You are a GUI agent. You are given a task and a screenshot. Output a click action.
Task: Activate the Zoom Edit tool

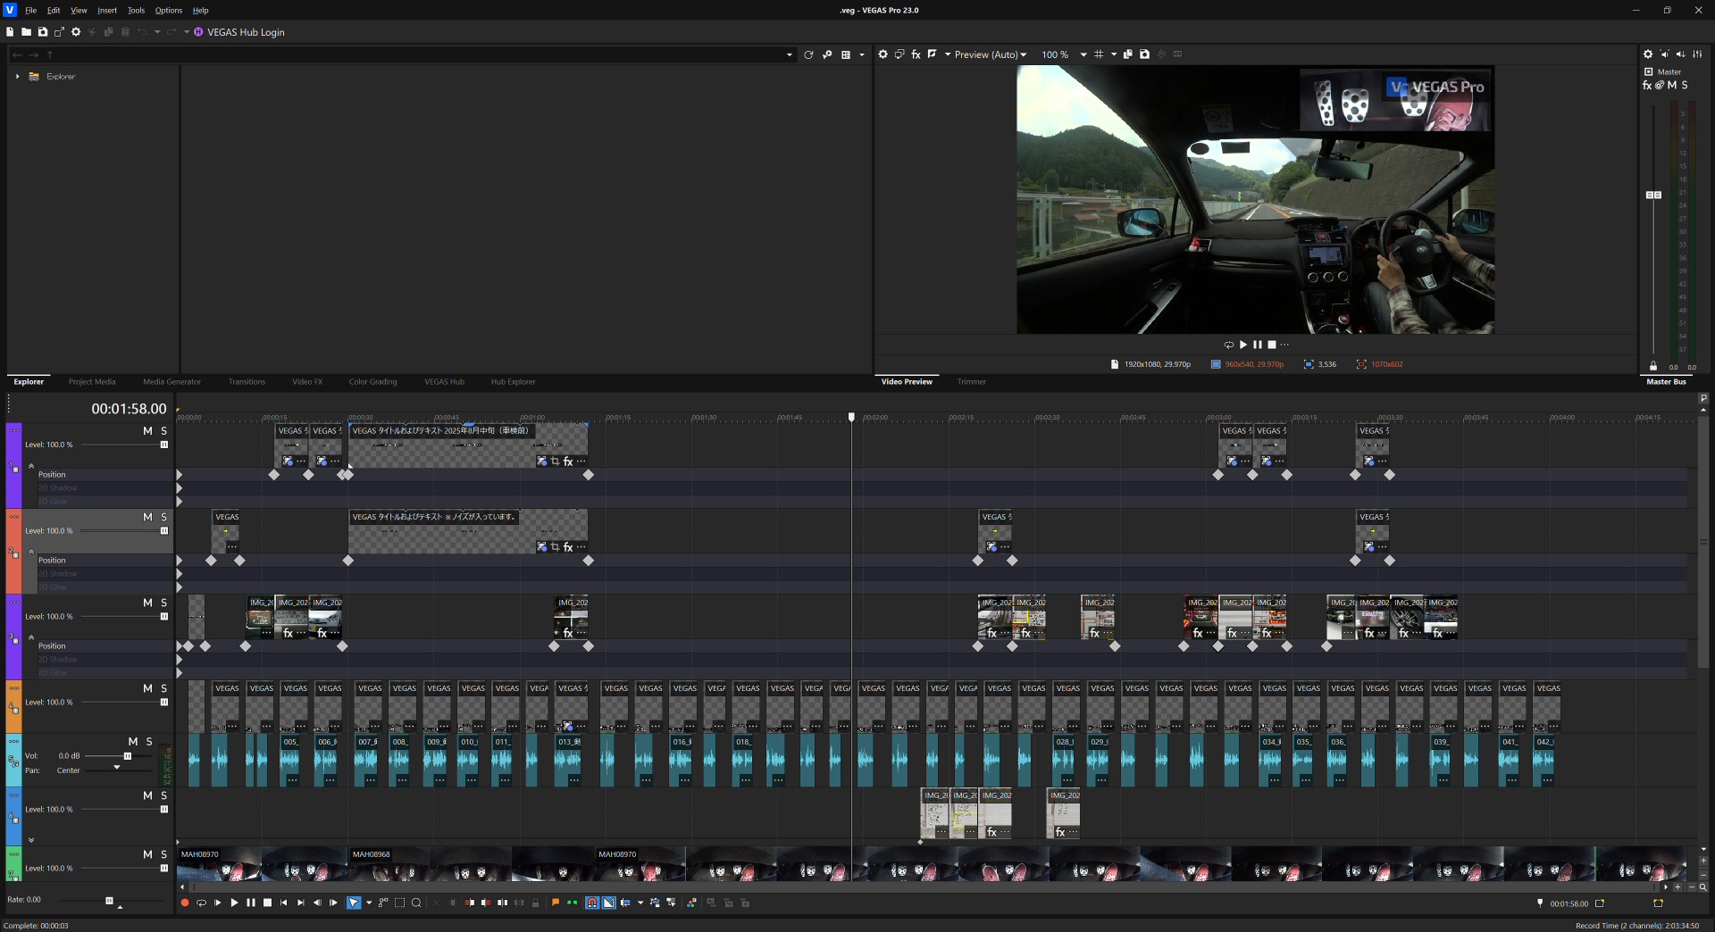[416, 903]
